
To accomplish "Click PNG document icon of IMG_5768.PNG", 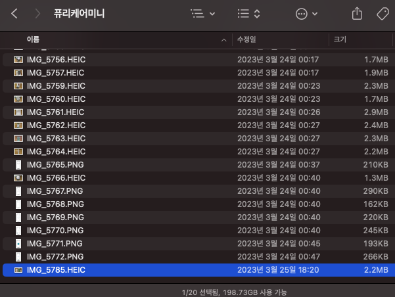I will [x=18, y=204].
